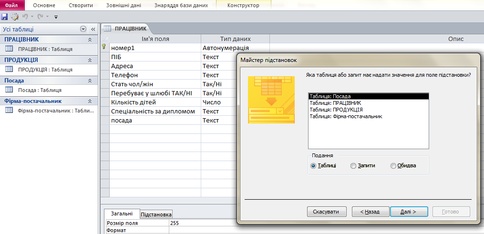The image size is (484, 234).
Task: Click the greyed-out Готово button
Action: [451, 212]
